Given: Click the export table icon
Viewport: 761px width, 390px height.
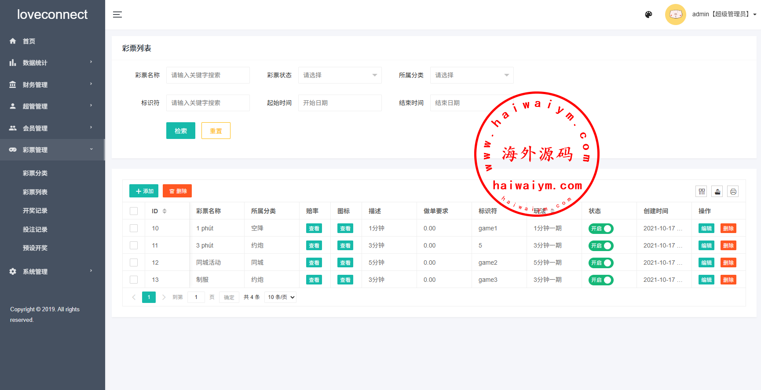Looking at the screenshot, I should click(x=717, y=191).
